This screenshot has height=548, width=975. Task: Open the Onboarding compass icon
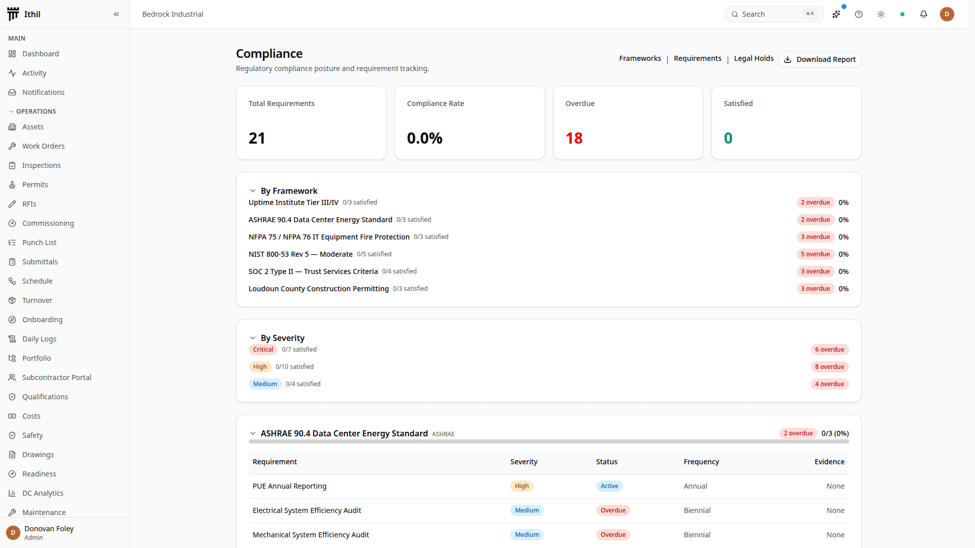pyautogui.click(x=12, y=320)
